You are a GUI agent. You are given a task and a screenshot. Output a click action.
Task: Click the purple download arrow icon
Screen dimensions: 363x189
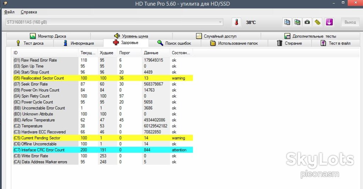pyautogui.click(x=329, y=22)
